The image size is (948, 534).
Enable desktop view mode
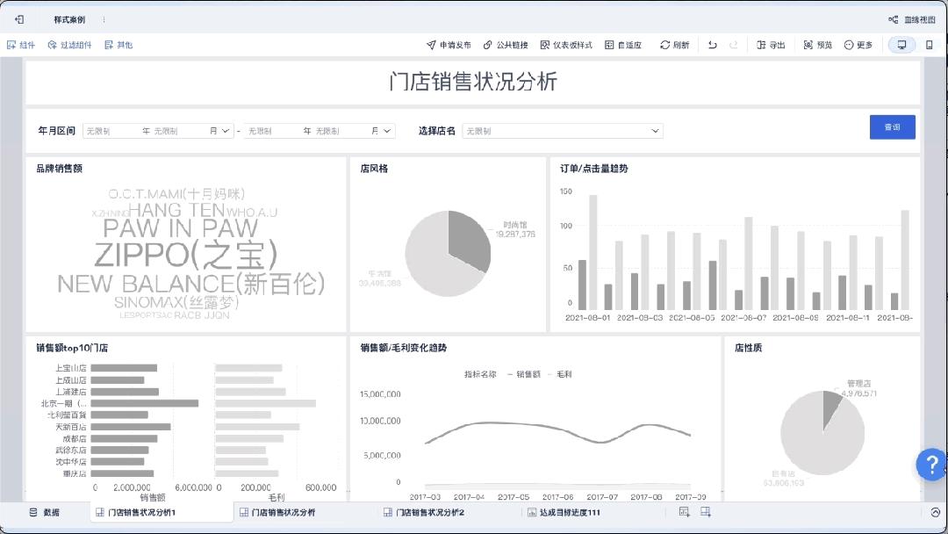pos(901,44)
